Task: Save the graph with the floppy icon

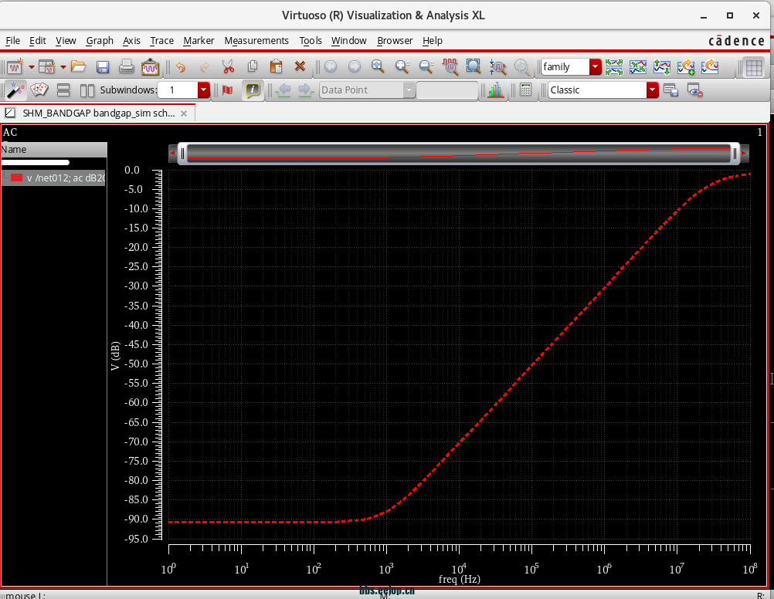Action: click(102, 66)
